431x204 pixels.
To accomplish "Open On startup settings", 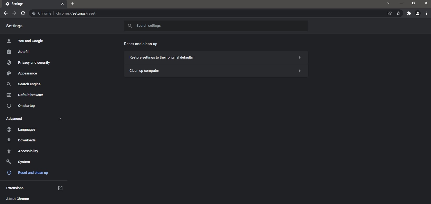I will [26, 106].
